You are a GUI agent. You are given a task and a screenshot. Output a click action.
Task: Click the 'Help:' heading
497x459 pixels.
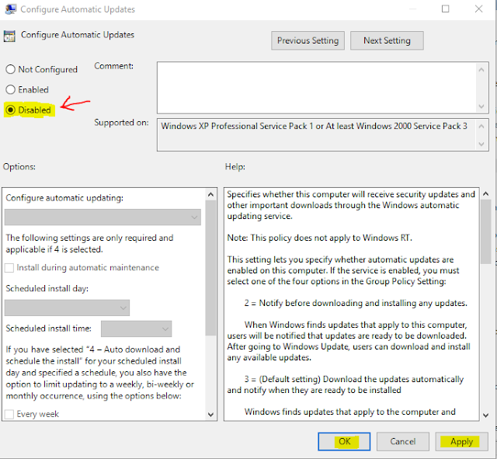pos(235,166)
